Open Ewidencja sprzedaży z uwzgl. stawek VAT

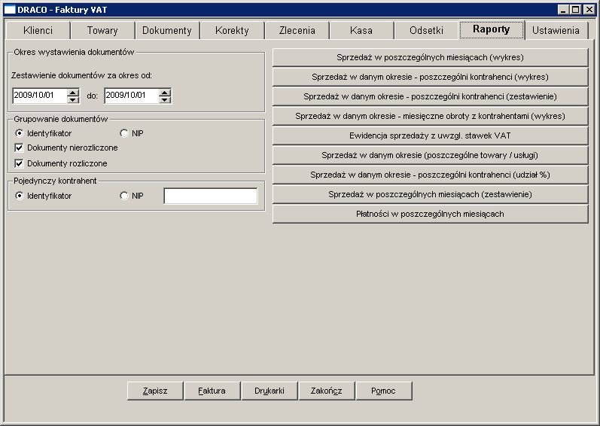[x=430, y=135]
